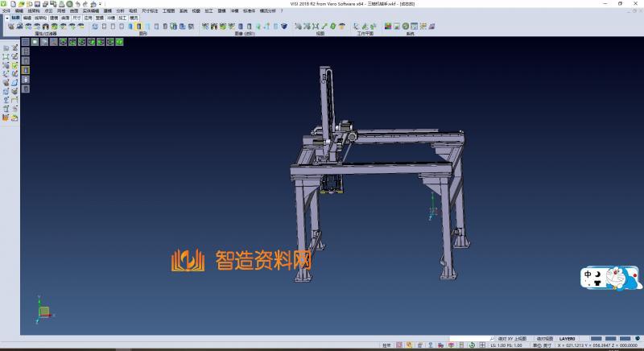The image size is (644, 351).
Task: Click the highlighted shading mode icon in 图形 group
Action: coord(138,27)
